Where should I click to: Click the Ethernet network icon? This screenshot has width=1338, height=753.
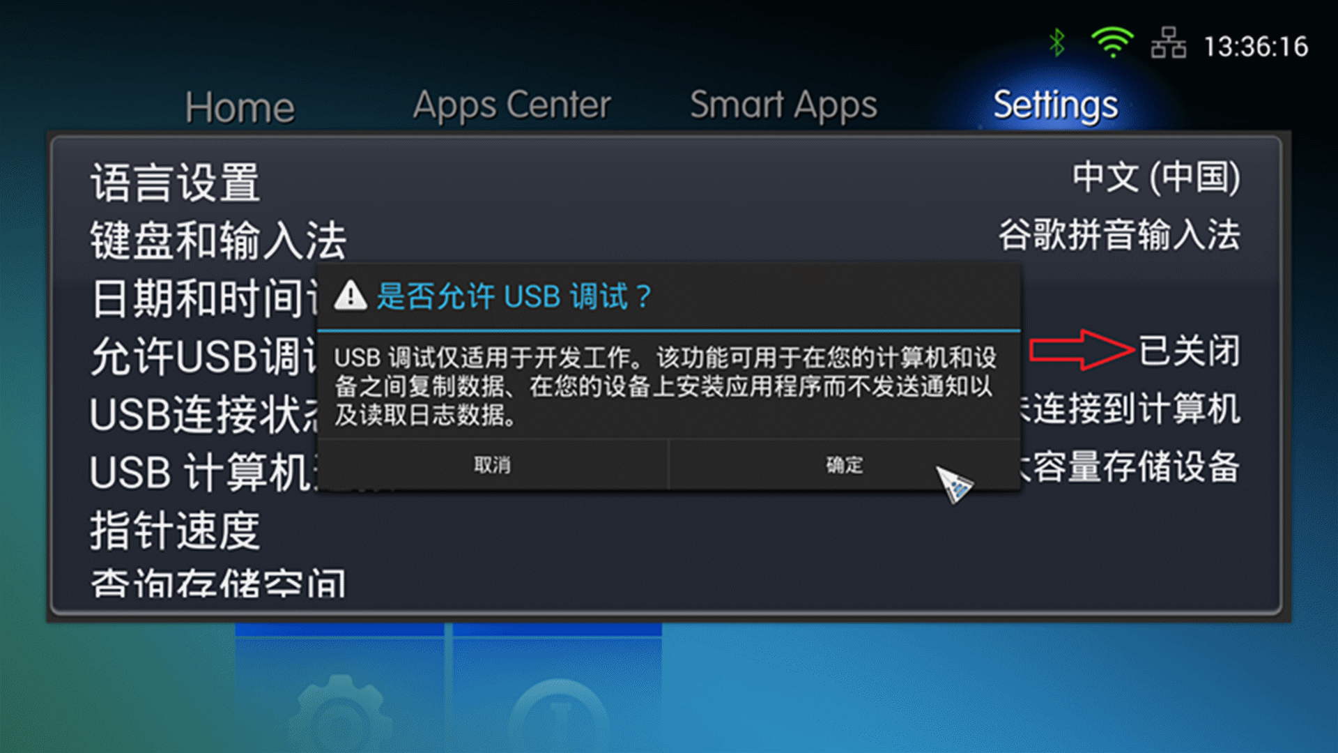tap(1169, 43)
